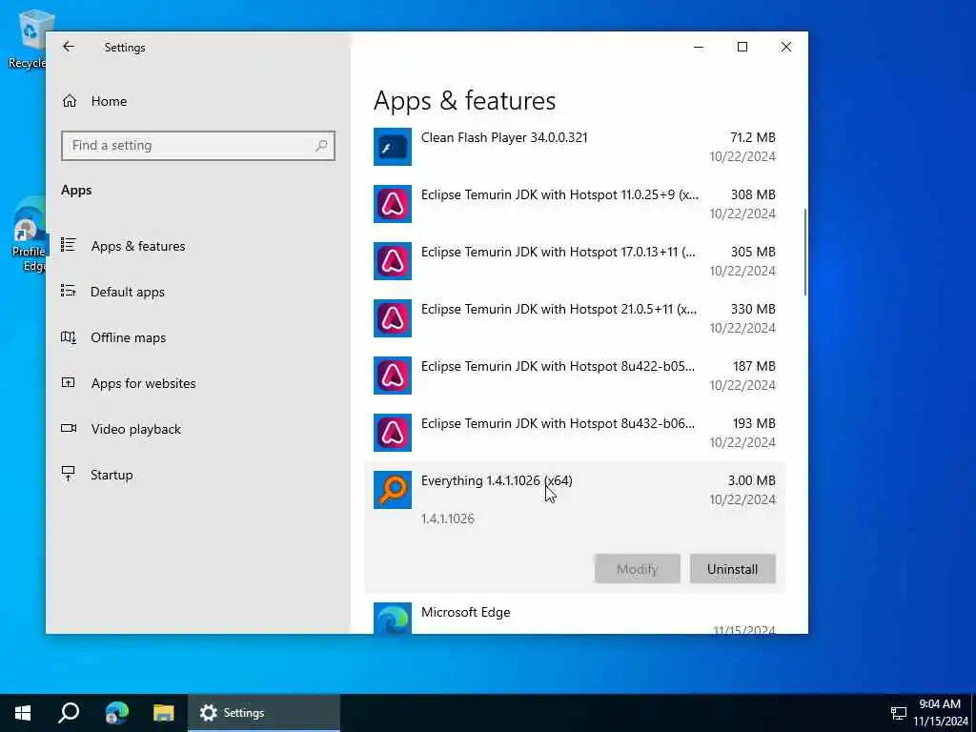
Task: Click the Apps & features list icon
Action: click(x=69, y=245)
